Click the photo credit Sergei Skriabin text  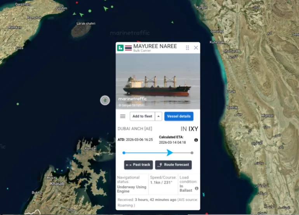tap(131, 105)
